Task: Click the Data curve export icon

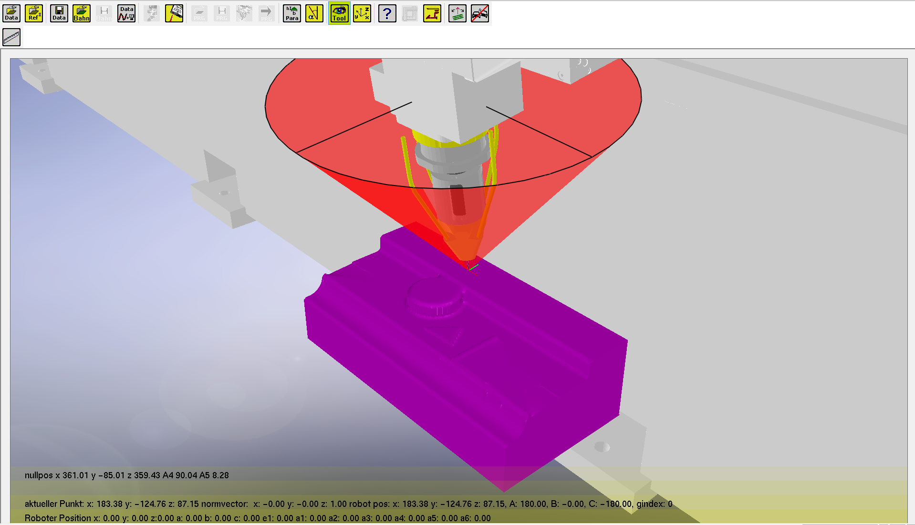Action: coord(126,13)
